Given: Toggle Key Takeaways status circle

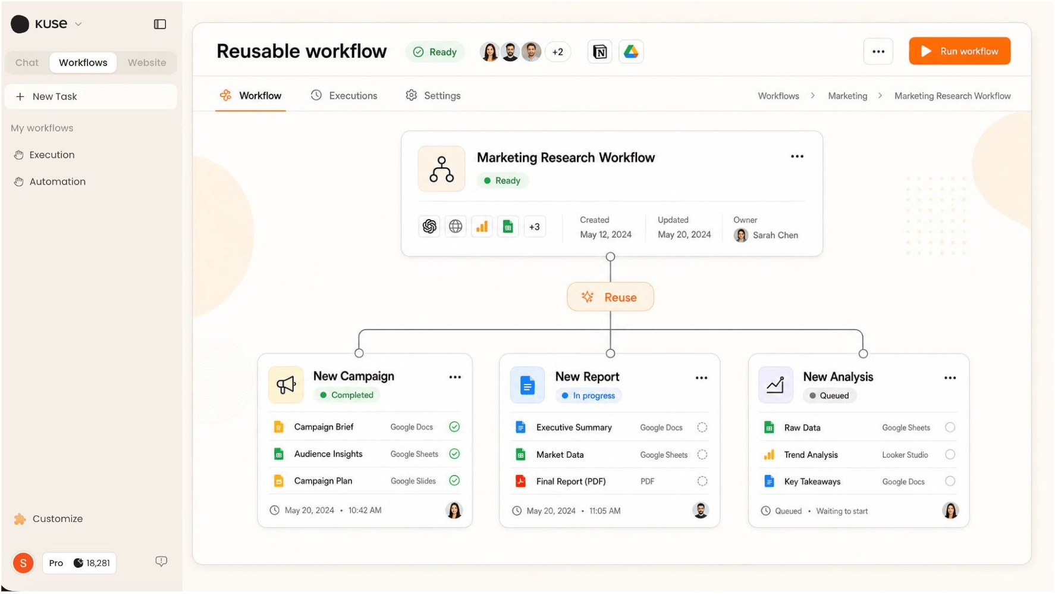Looking at the screenshot, I should coord(950,482).
